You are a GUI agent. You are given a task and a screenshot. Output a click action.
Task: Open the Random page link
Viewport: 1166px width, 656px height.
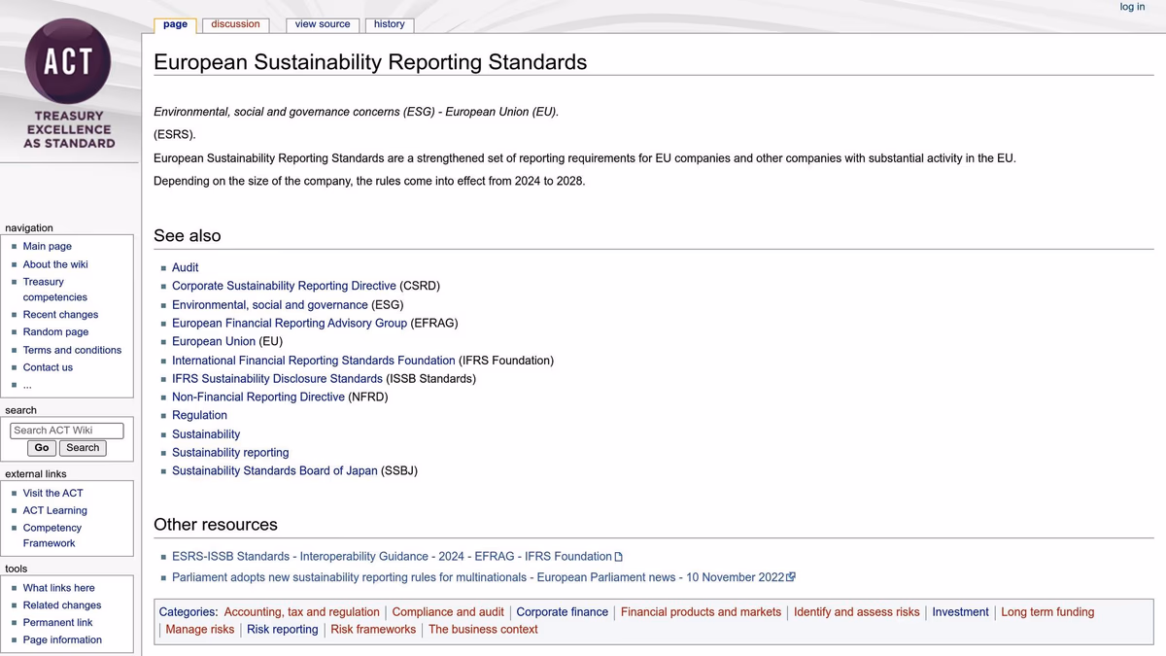[55, 331]
